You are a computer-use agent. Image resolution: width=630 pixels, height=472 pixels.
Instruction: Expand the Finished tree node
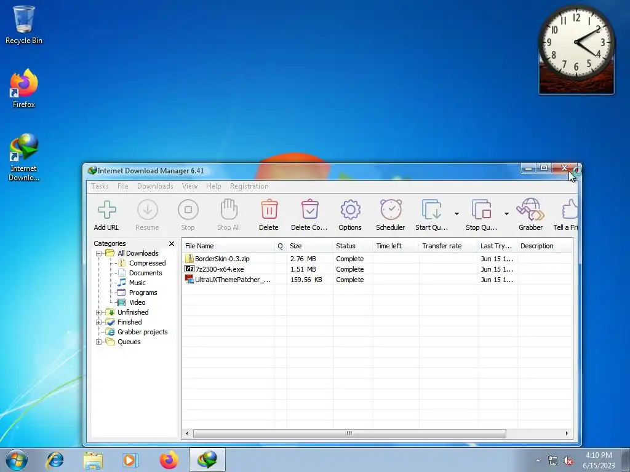click(99, 322)
